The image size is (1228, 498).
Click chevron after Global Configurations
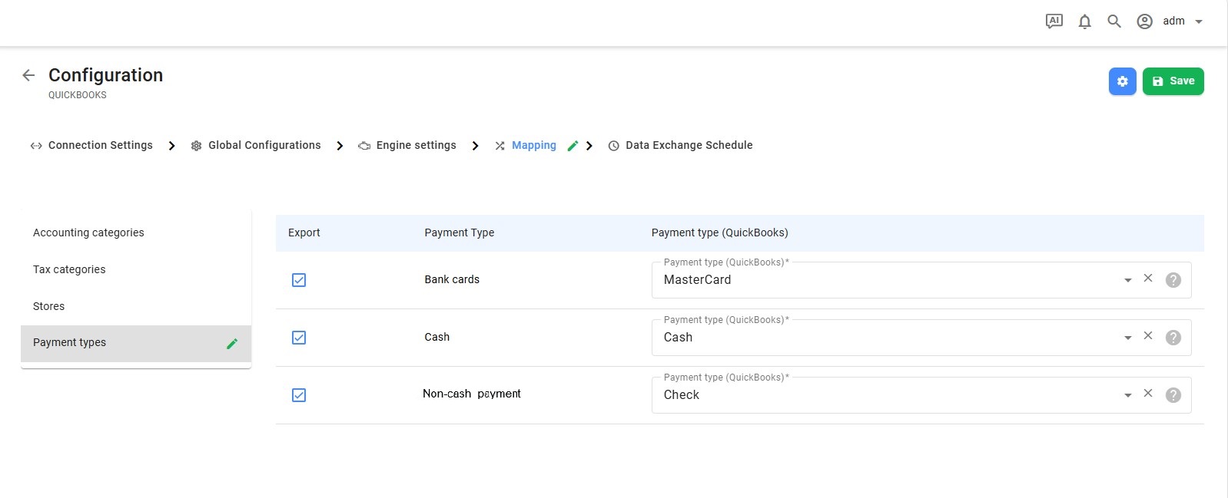(x=340, y=146)
